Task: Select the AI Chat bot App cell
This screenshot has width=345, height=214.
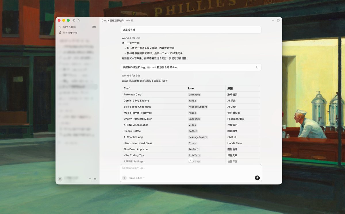Action: [x=154, y=137]
